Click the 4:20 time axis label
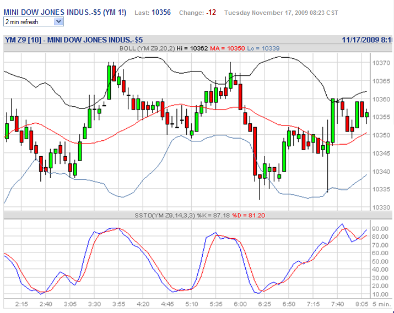The width and height of the screenshot is (394, 313). click(x=143, y=304)
